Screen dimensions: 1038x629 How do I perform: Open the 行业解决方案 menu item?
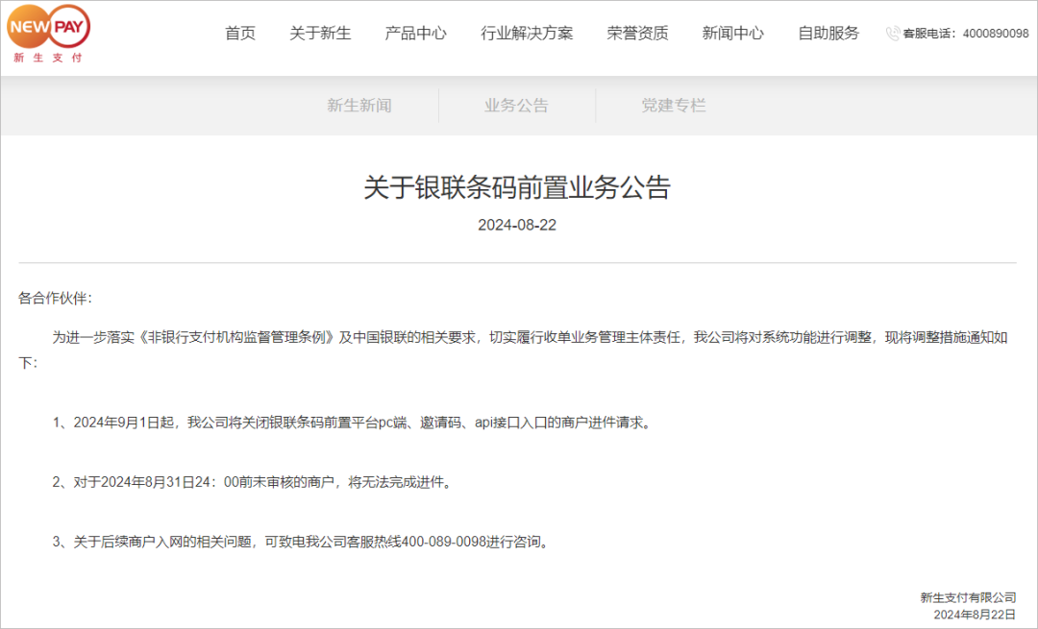pyautogui.click(x=526, y=33)
